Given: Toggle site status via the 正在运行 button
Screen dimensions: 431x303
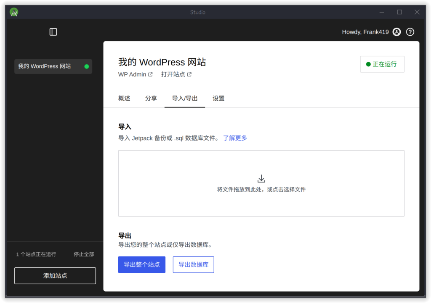Looking at the screenshot, I should coord(382,64).
